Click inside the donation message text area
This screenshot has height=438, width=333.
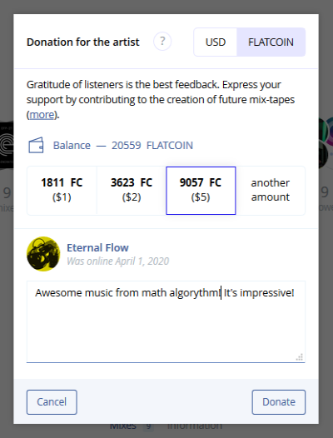pos(166,321)
